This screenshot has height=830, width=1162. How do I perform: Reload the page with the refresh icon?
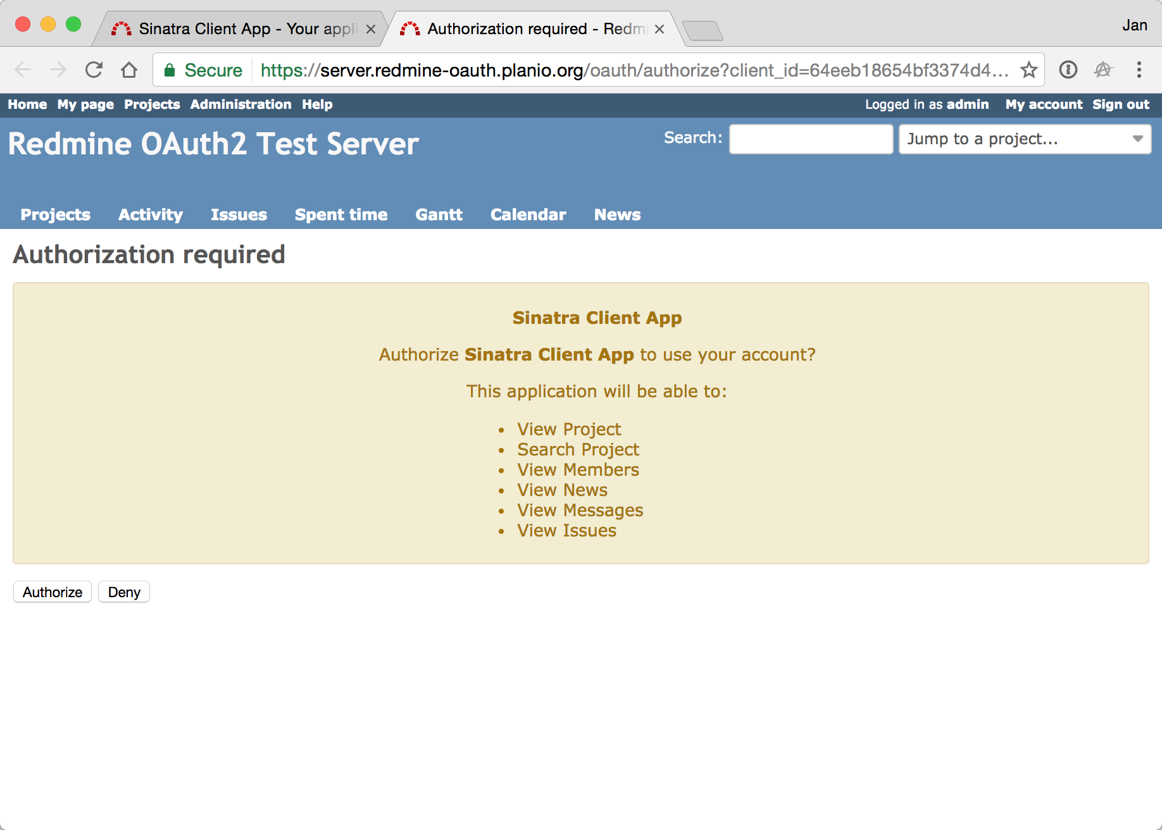[94, 70]
